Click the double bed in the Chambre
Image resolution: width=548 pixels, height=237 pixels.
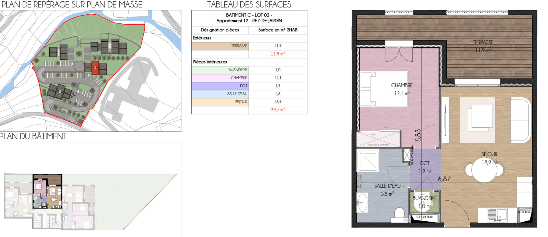pyautogui.click(x=384, y=89)
